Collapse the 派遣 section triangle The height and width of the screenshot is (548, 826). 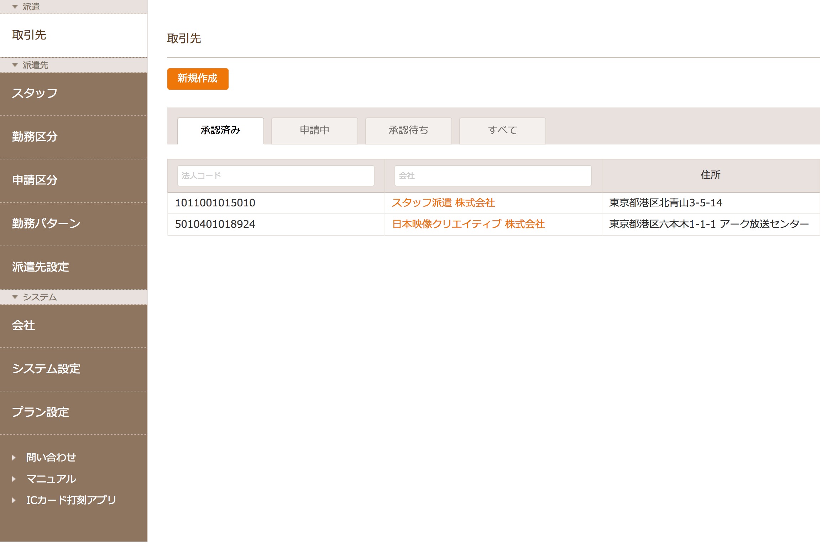pyautogui.click(x=15, y=7)
